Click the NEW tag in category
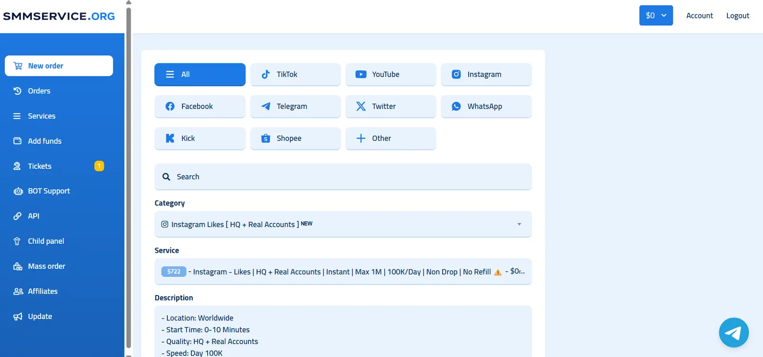763x357 pixels. click(x=307, y=223)
